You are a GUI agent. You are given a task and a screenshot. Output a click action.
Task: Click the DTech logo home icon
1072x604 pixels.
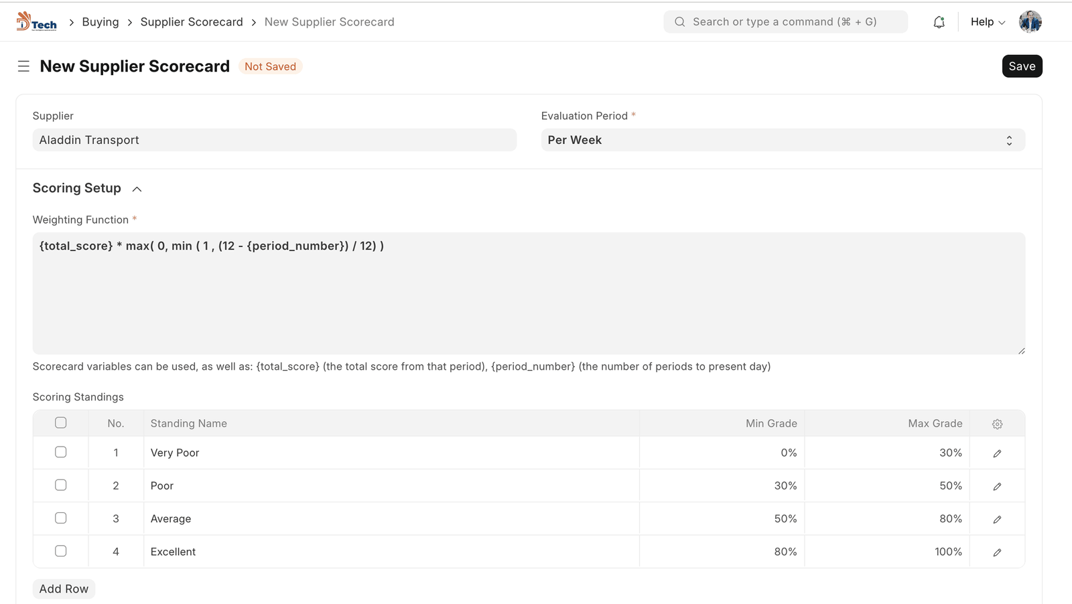[x=36, y=22]
